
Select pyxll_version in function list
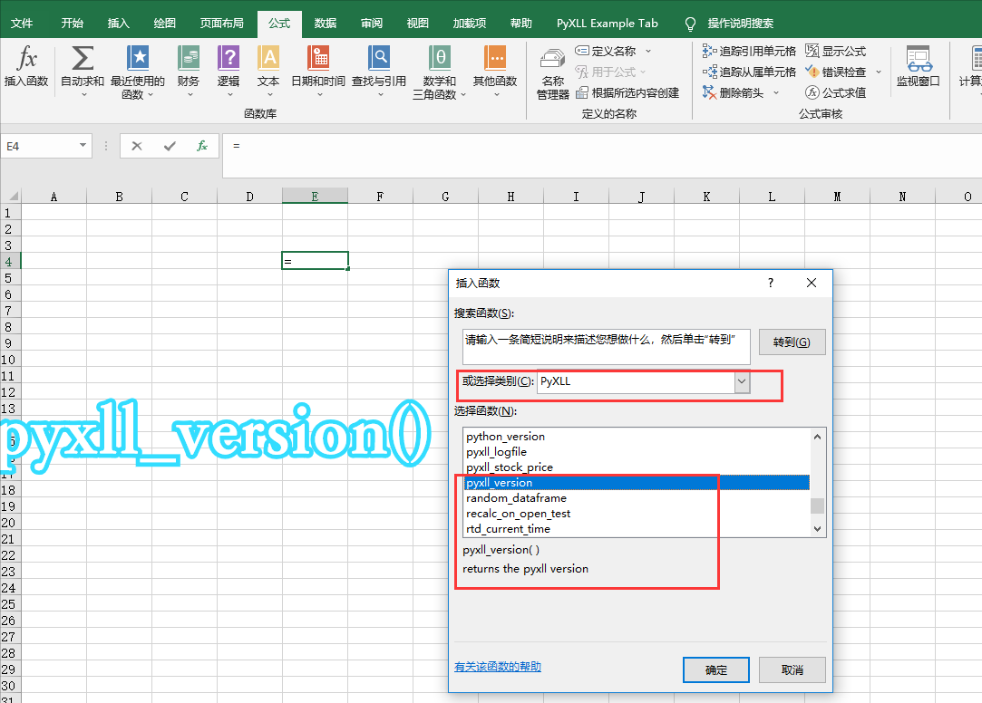[x=637, y=482]
